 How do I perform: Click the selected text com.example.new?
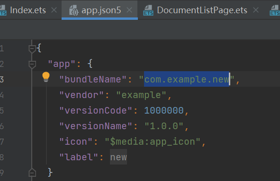click(x=187, y=79)
